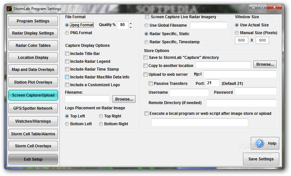This screenshot has width=291, height=176.
Task: Toggle Include Radar Time Stamp
Action: (67, 69)
